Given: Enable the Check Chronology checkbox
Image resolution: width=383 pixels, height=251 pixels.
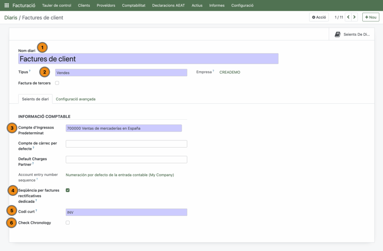Looking at the screenshot, I should [x=68, y=223].
